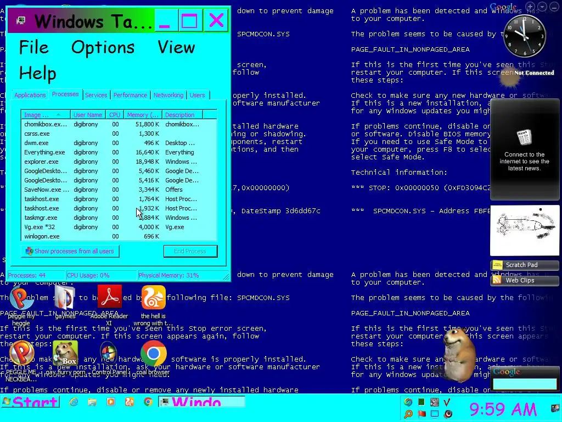This screenshot has width=562, height=422.
Task: Open the Control Panel desktop icon
Action: (x=109, y=357)
